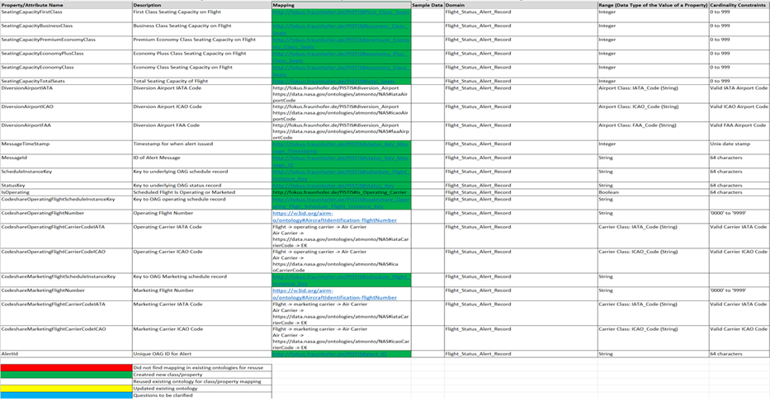Select legend text 'Reused existing ontology for class/property mapping'
The width and height of the screenshot is (770, 401).
(x=202, y=381)
